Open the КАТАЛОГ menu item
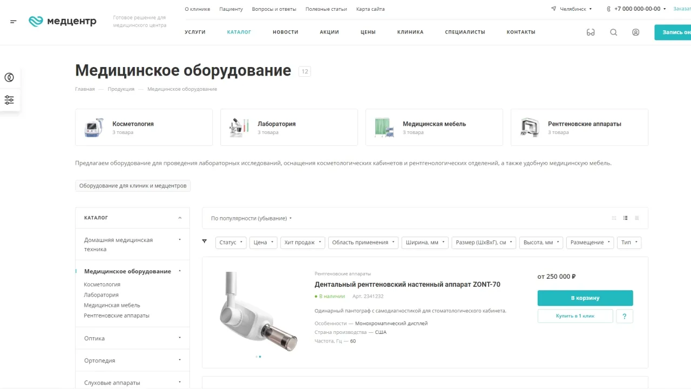This screenshot has width=691, height=389. [239, 32]
